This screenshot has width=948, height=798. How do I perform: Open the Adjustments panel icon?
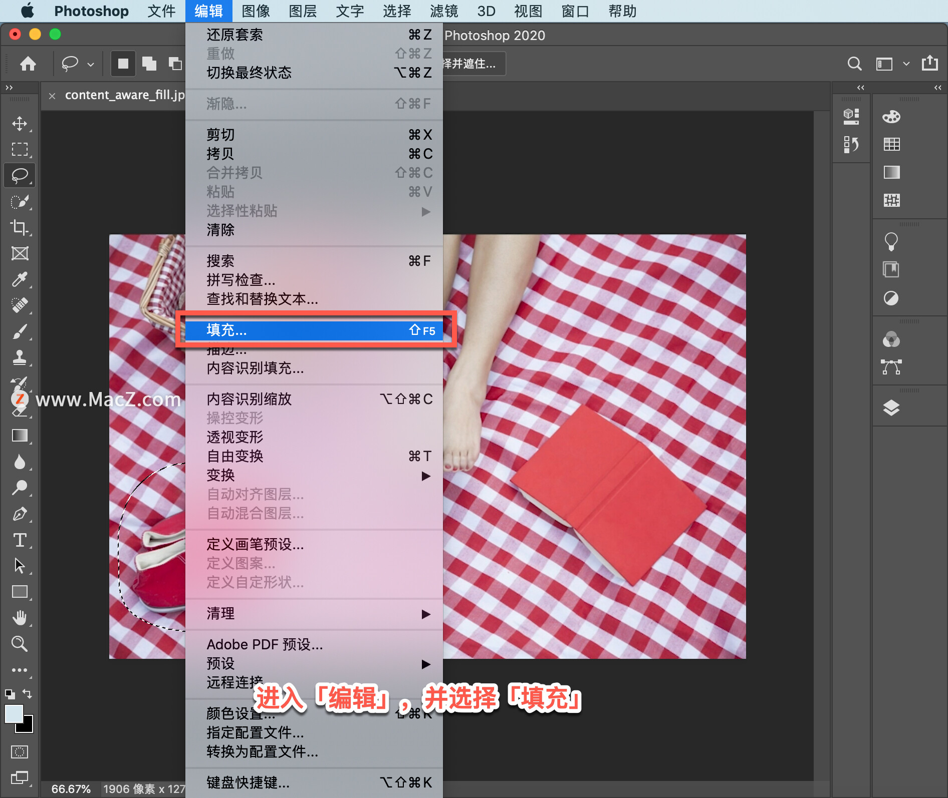click(891, 298)
